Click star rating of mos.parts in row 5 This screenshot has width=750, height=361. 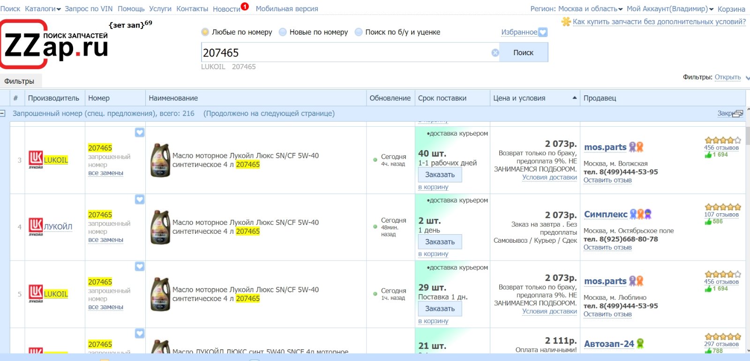coord(722,274)
